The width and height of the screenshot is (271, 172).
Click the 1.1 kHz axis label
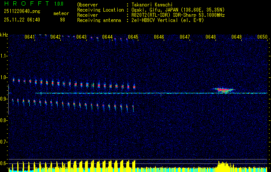pos(3,56)
